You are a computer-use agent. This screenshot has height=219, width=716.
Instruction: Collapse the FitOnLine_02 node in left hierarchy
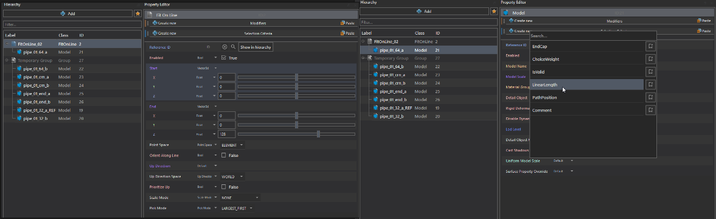pos(7,44)
